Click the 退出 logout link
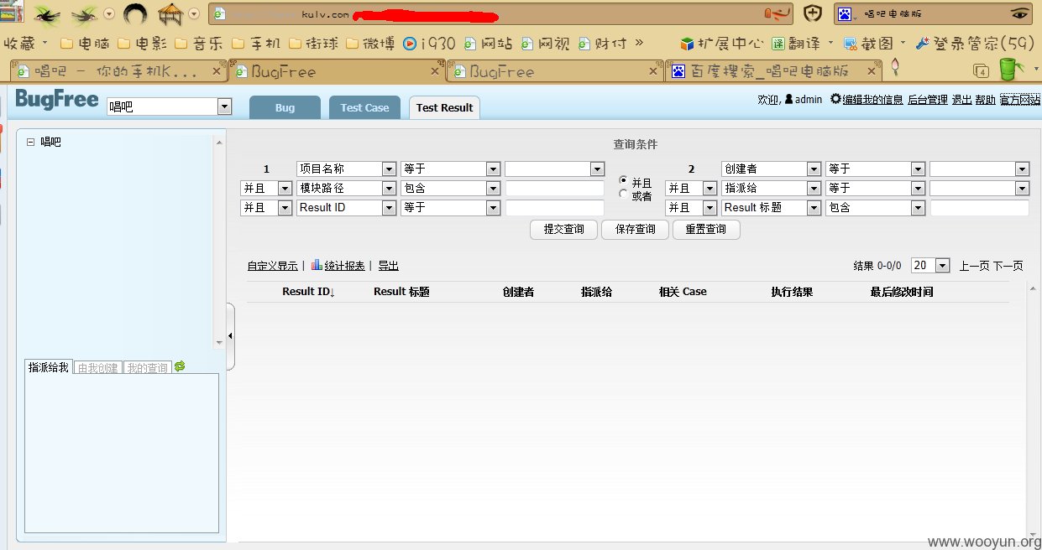 pyautogui.click(x=961, y=99)
